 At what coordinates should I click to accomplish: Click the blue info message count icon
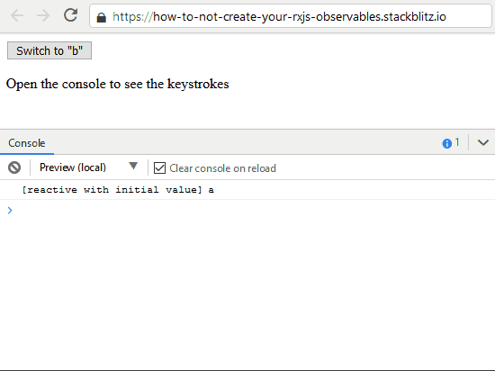point(446,144)
